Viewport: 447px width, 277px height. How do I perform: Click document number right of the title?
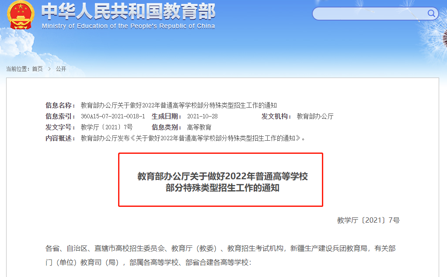368,220
